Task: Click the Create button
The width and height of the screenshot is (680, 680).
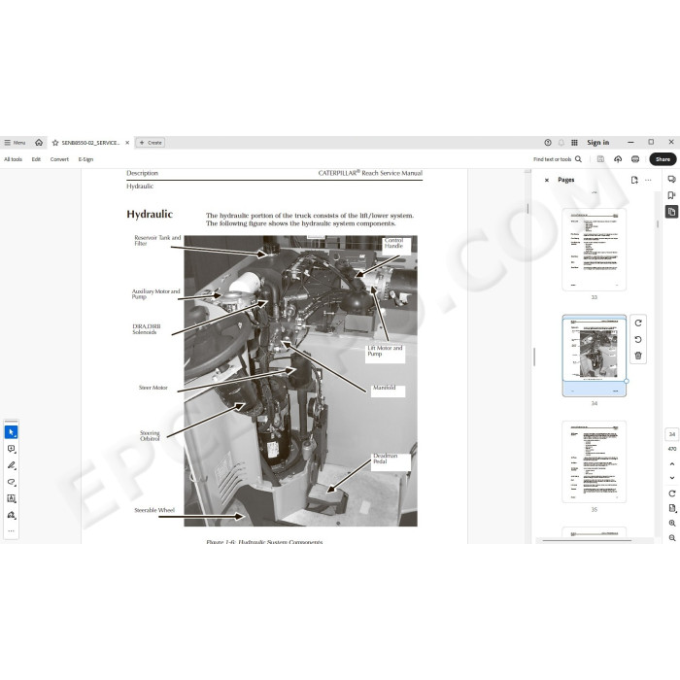Action: coord(150,142)
